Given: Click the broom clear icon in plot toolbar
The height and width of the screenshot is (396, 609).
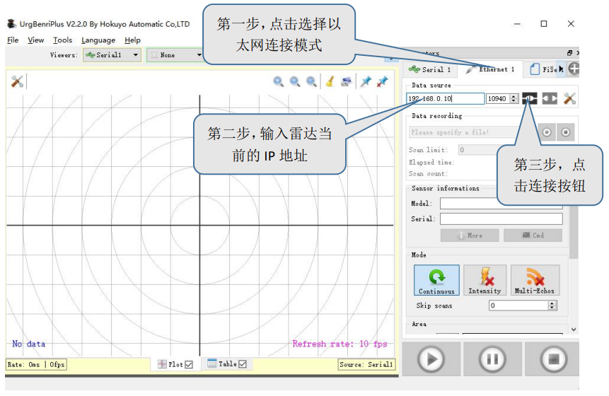Looking at the screenshot, I should click(x=329, y=81).
